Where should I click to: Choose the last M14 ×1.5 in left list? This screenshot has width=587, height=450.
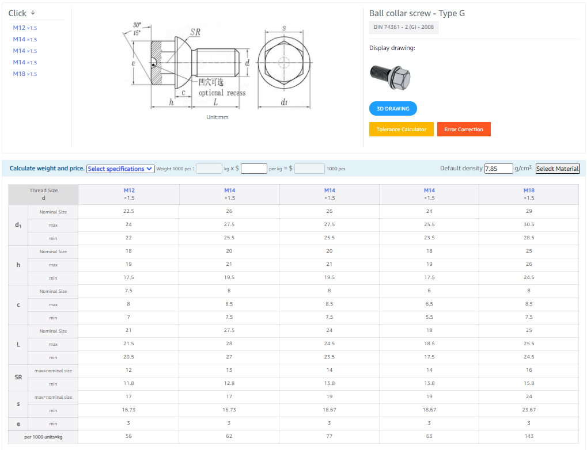25,62
